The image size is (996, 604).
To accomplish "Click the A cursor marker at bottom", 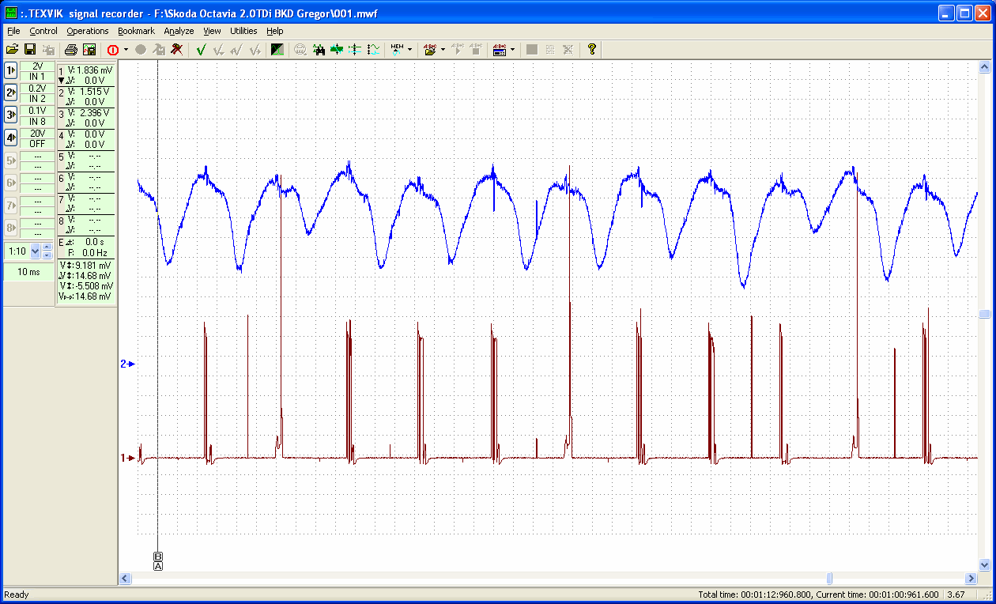I will coord(158,566).
